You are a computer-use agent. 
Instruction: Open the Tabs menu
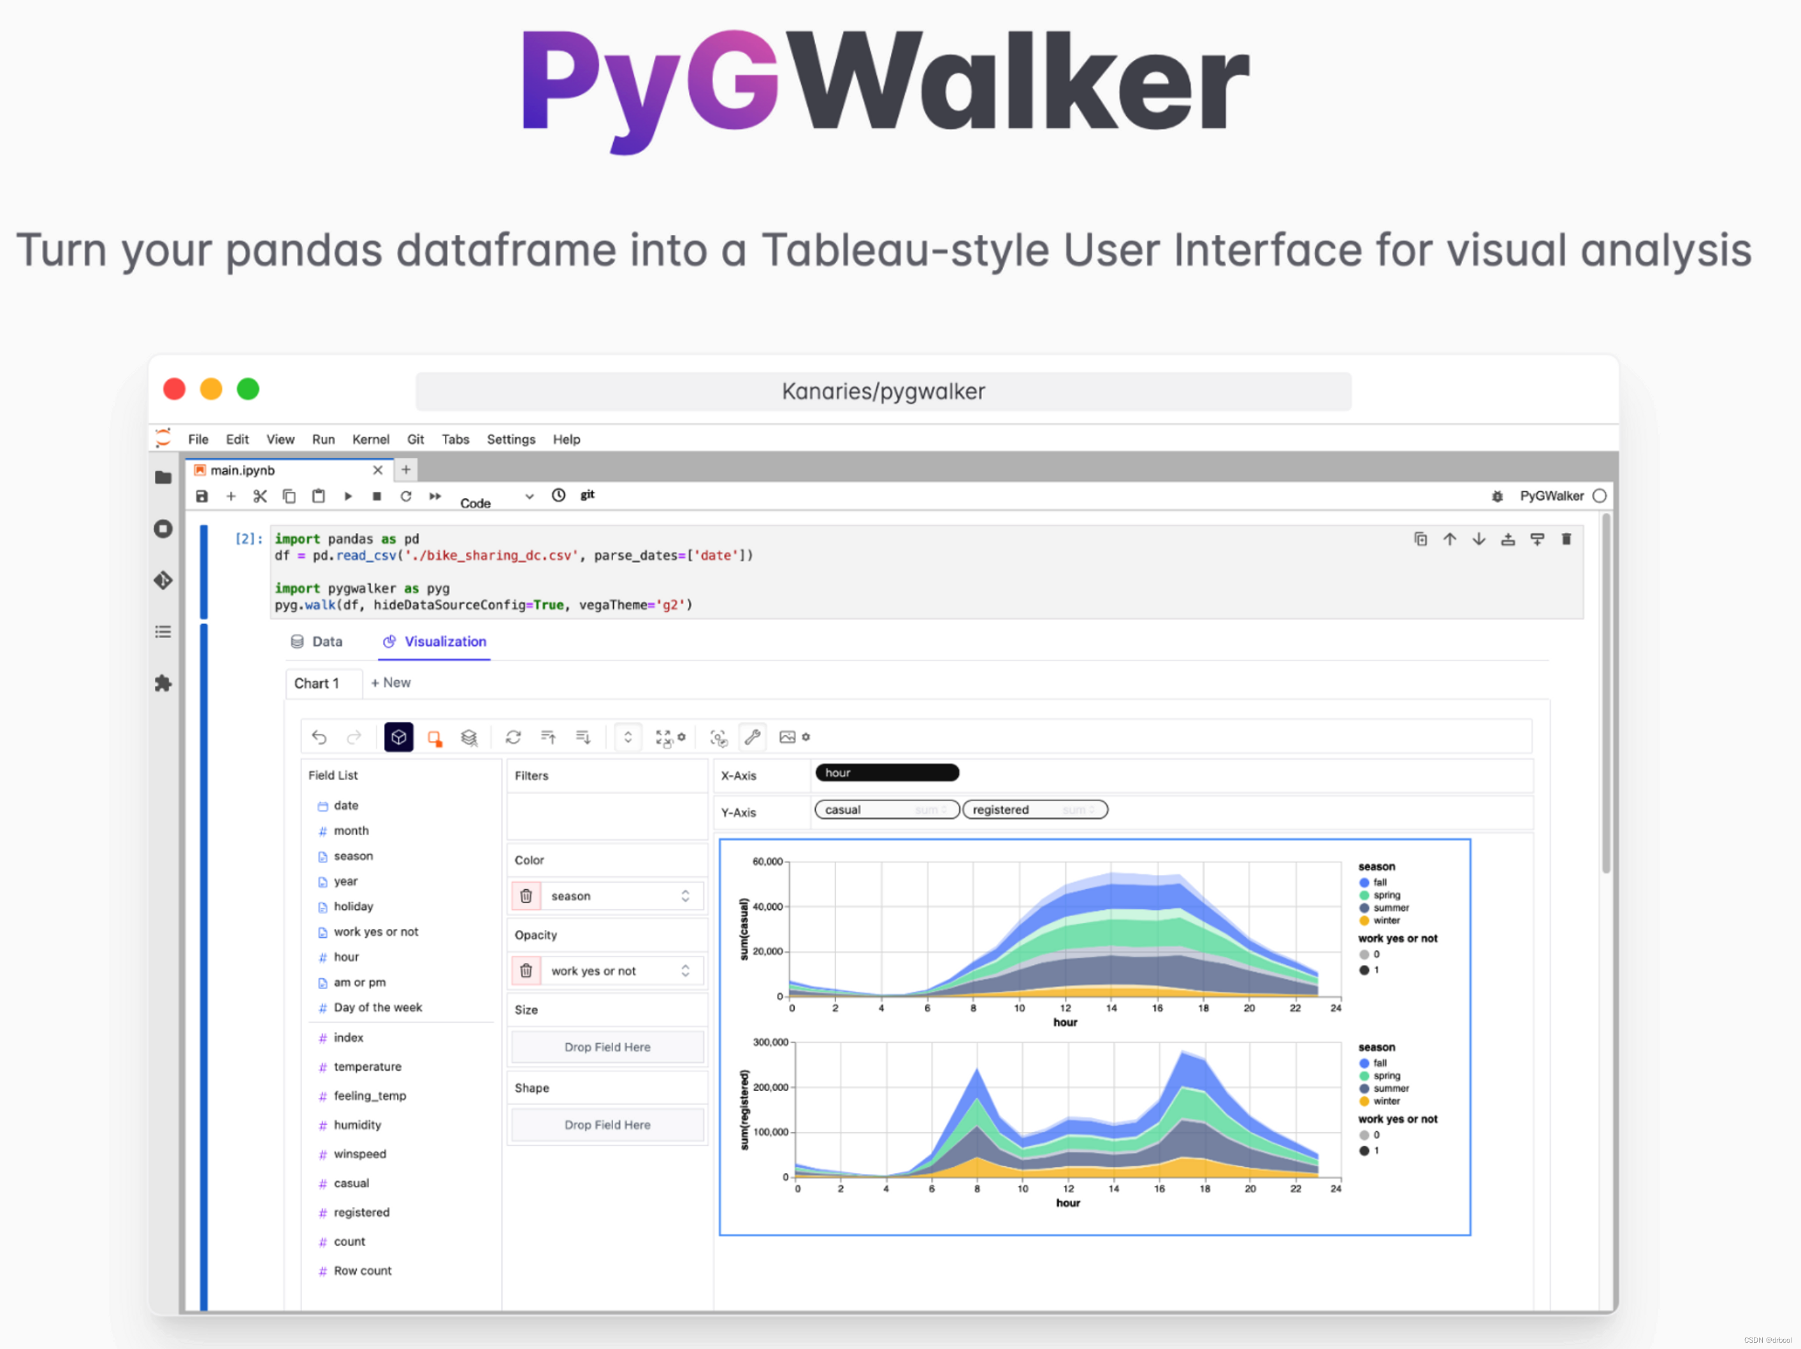click(455, 439)
